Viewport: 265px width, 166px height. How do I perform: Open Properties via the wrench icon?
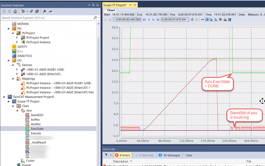[x=45, y=11]
